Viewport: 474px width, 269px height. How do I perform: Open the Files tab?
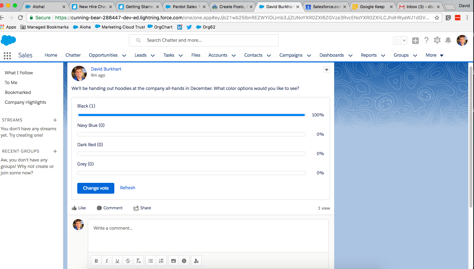(x=196, y=55)
